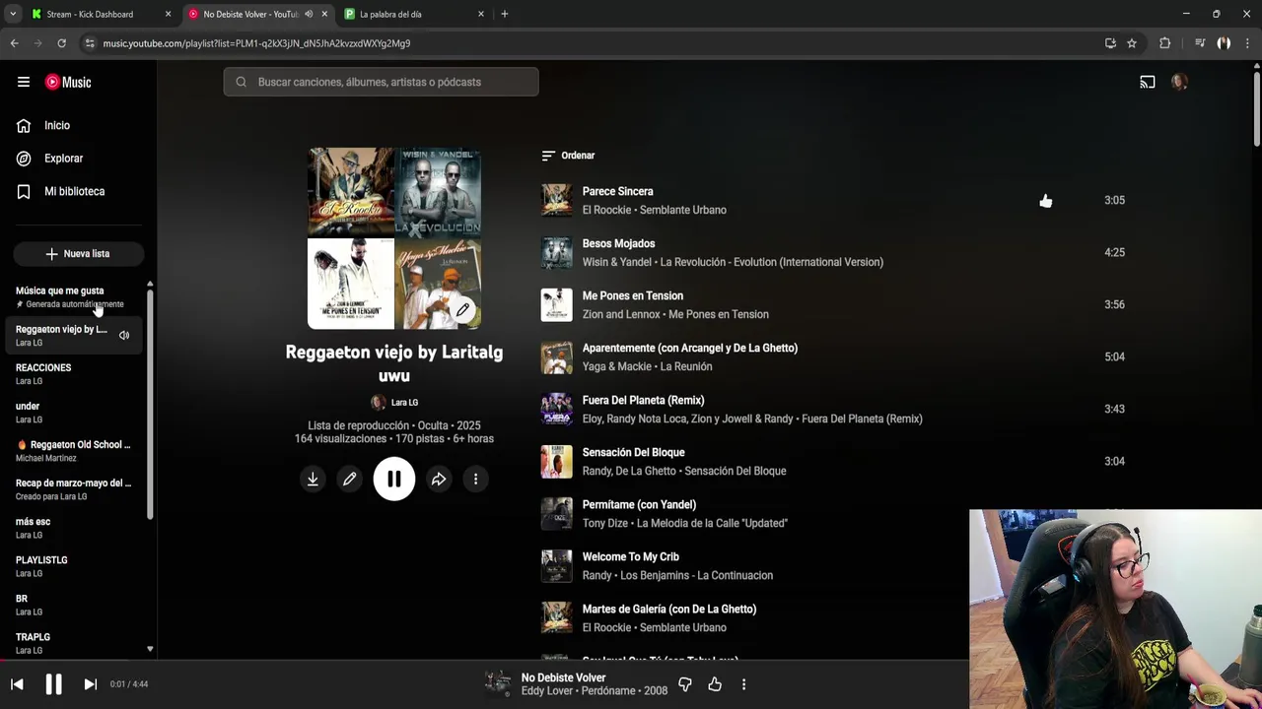This screenshot has height=709, width=1262.
Task: Open Recap de marzo-mayo playlist
Action: (74, 488)
